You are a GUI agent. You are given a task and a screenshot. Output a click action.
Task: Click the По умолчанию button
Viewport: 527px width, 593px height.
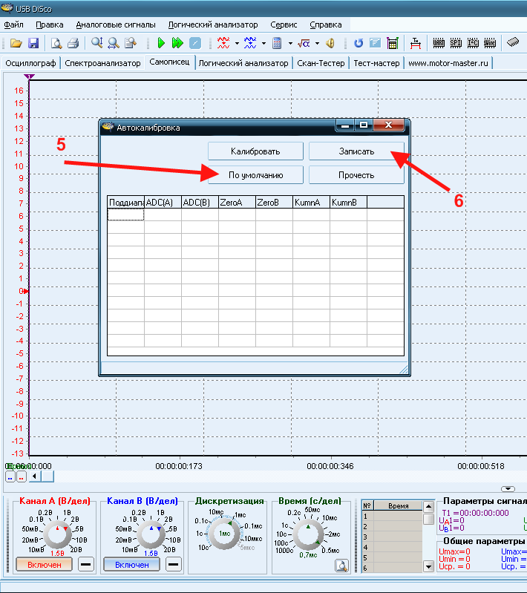255,175
